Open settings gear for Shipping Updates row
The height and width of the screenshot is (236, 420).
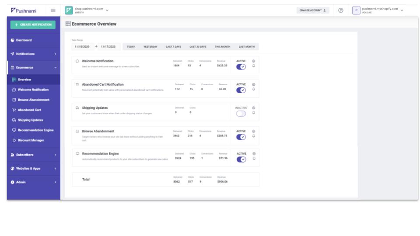point(254,108)
